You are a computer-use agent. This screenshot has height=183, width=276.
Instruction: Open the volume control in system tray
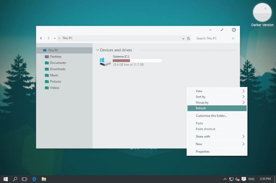237,179
